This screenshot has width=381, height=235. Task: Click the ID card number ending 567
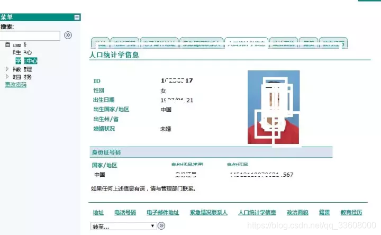pyautogui.click(x=261, y=175)
